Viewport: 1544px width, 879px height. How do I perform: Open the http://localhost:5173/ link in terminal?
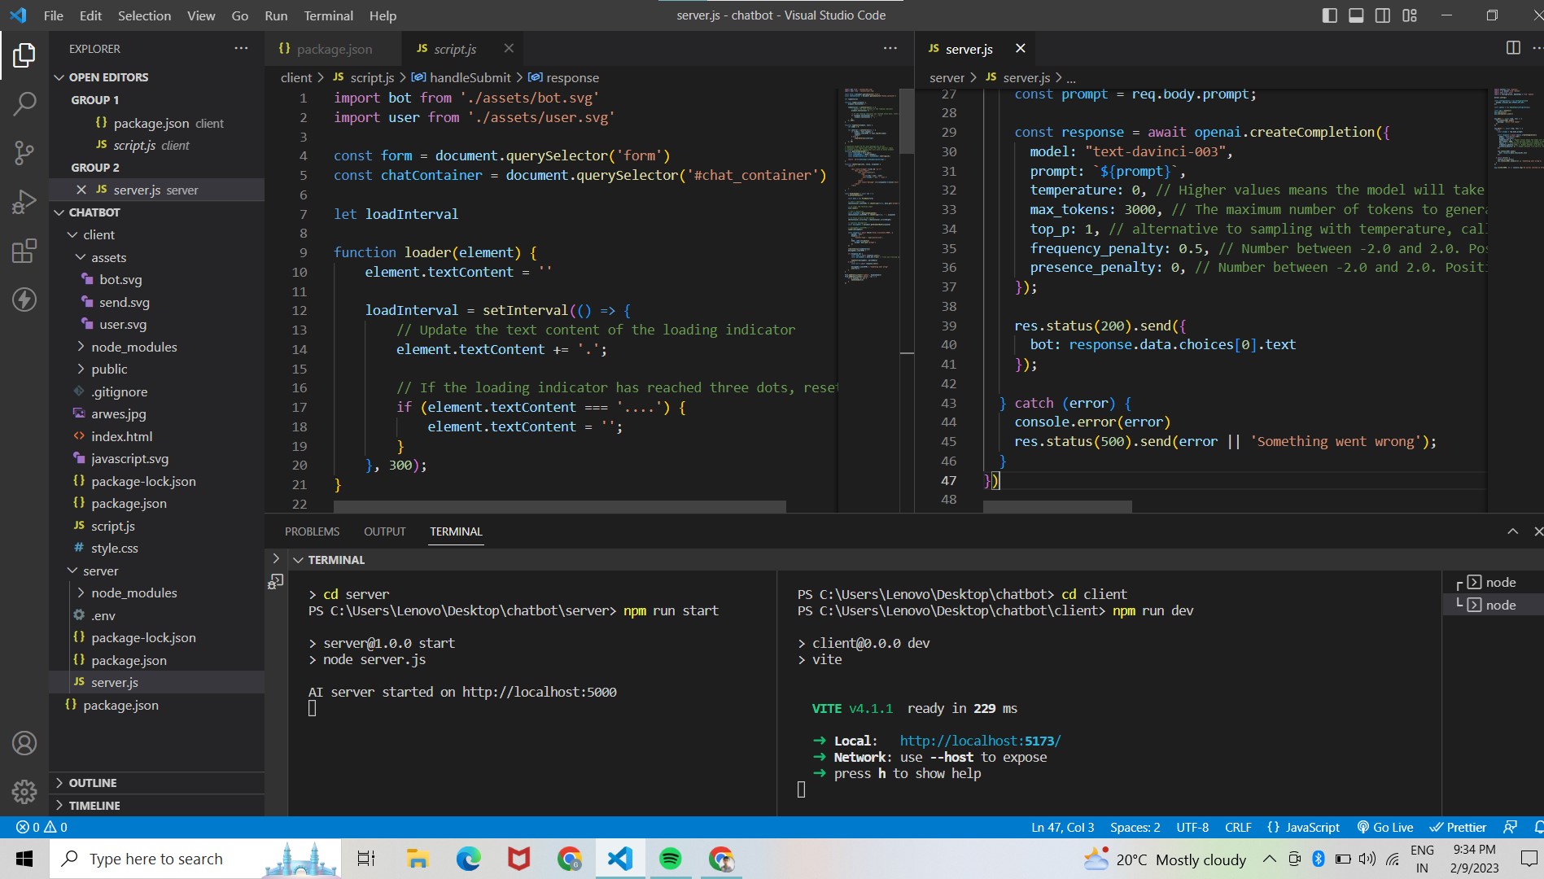tap(980, 741)
